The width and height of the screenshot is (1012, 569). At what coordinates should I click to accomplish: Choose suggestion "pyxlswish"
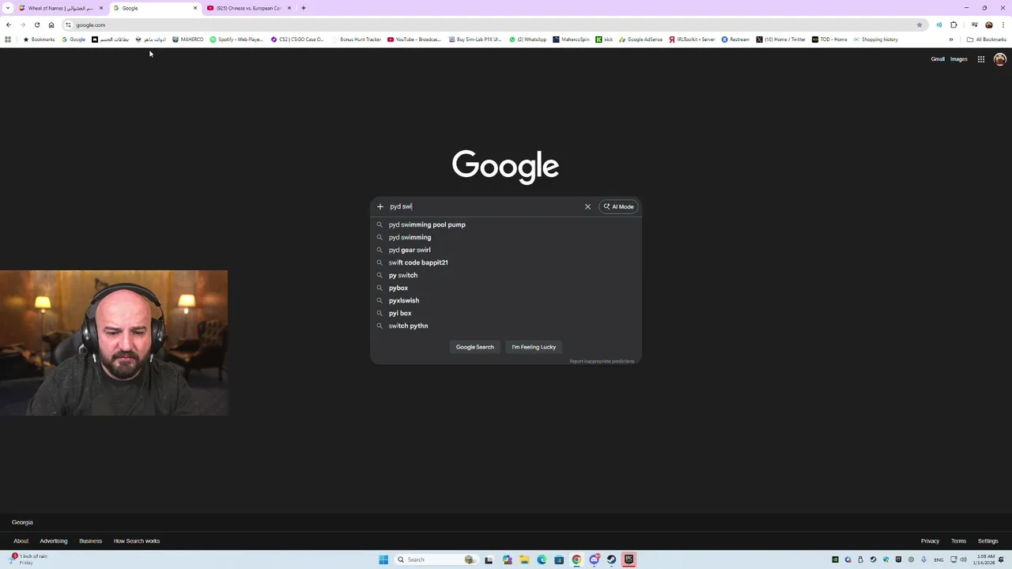(506, 300)
